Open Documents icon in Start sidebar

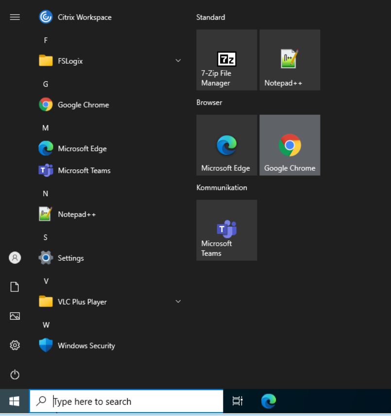[x=15, y=287]
